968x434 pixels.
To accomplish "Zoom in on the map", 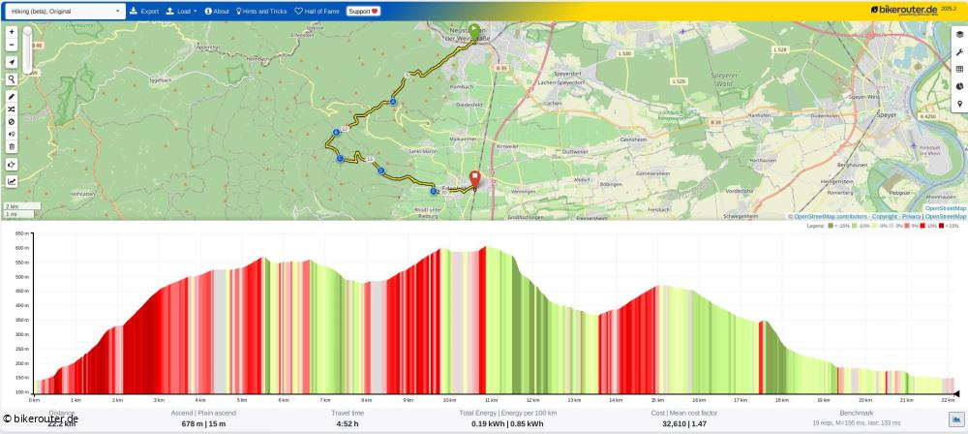I will pyautogui.click(x=12, y=32).
